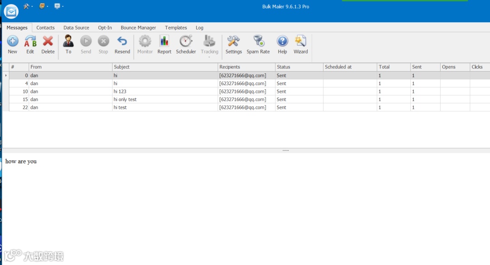This screenshot has width=490, height=265.
Task: Switch to the Contacts tab
Action: [x=45, y=28]
